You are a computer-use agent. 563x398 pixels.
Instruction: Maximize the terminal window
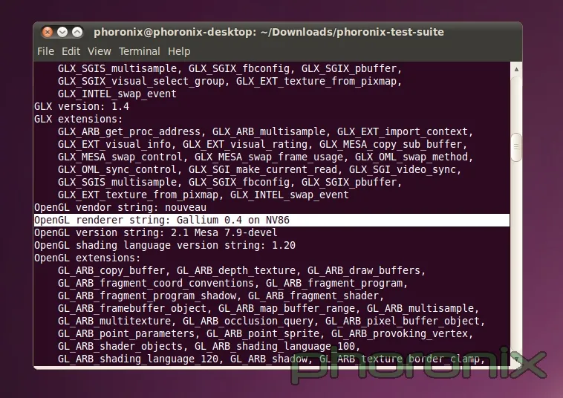(x=77, y=32)
